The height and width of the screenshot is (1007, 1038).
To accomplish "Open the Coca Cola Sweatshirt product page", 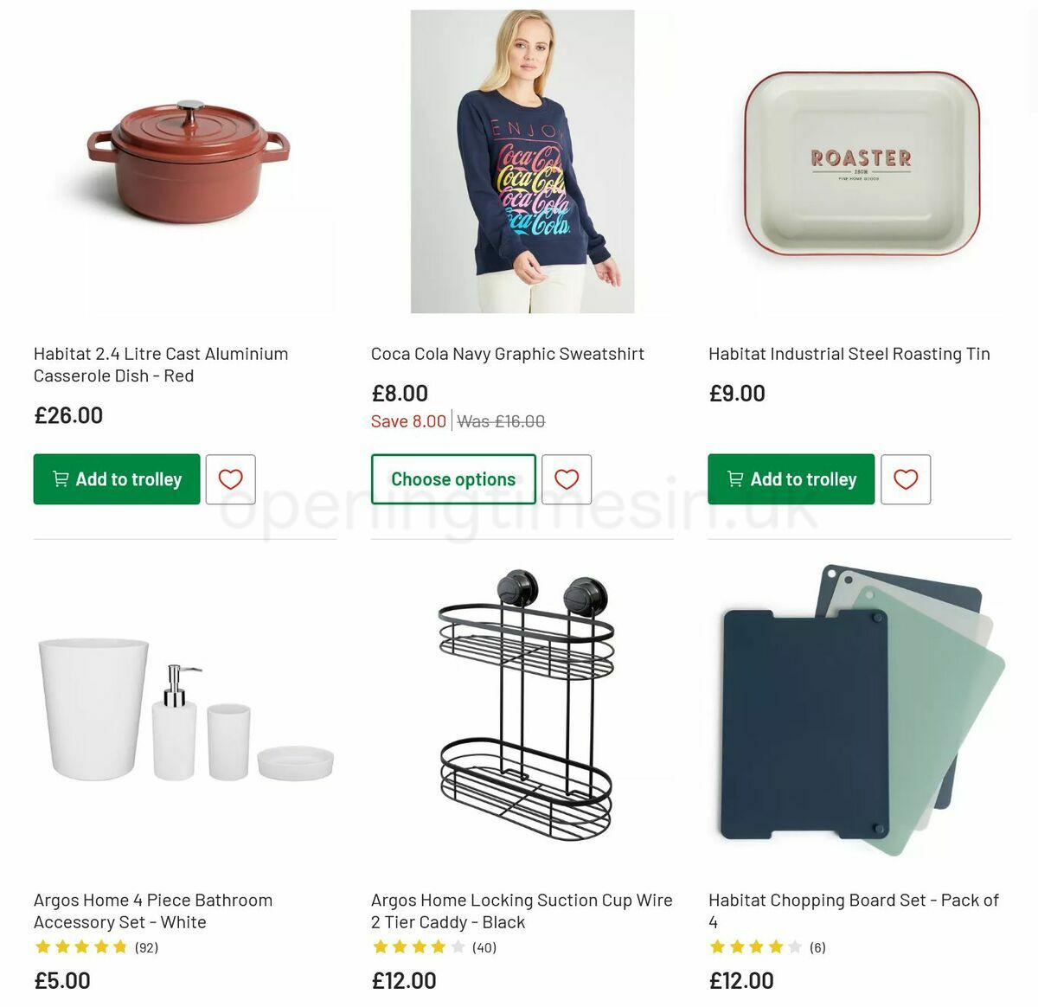I will point(507,354).
